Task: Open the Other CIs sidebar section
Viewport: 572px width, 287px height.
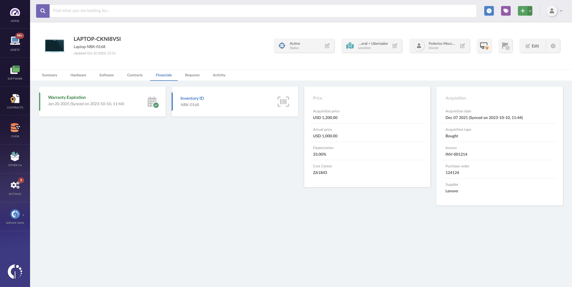Action: [15, 157]
